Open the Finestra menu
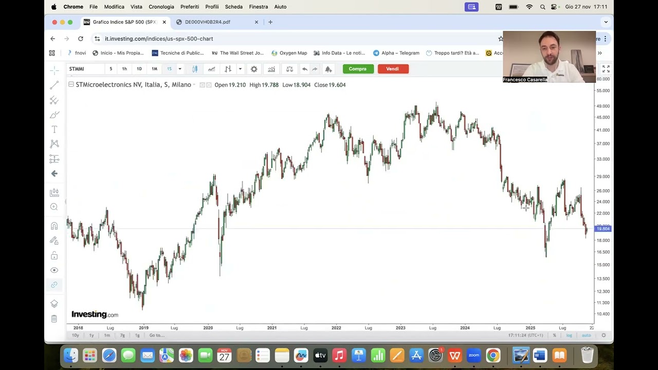This screenshot has height=370, width=658. coord(259,7)
